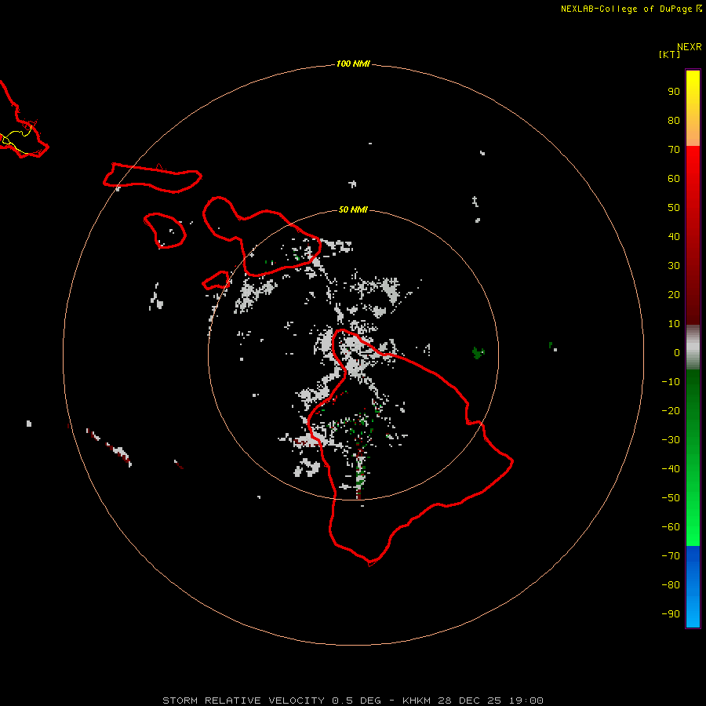Click the -70 value on the velocity scale
Viewport: 706px width, 706px height.
(x=671, y=556)
